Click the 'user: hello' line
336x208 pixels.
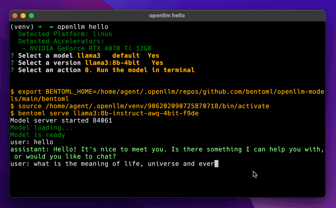(32, 142)
